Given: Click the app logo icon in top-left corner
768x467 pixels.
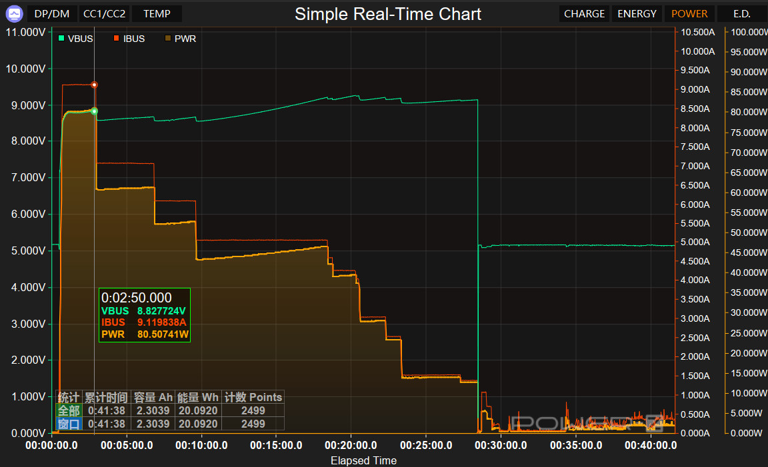Looking at the screenshot, I should [x=14, y=13].
